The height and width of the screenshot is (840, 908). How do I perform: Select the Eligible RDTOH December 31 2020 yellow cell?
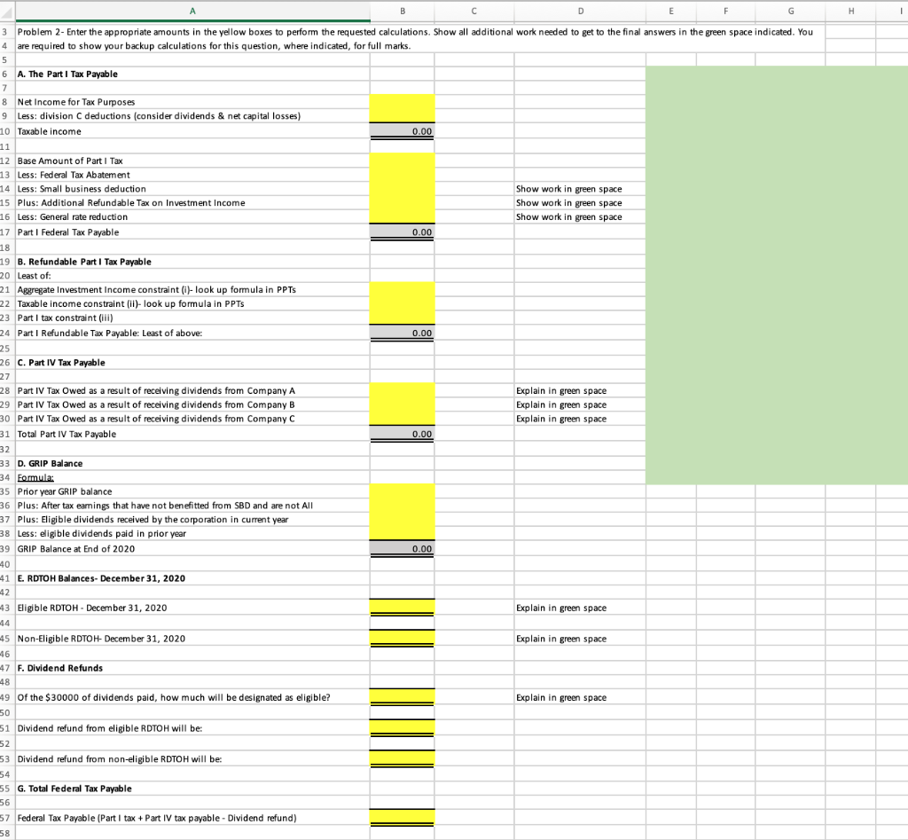pos(402,608)
